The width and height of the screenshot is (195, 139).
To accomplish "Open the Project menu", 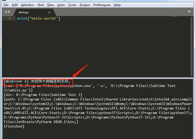I will coord(85,5).
